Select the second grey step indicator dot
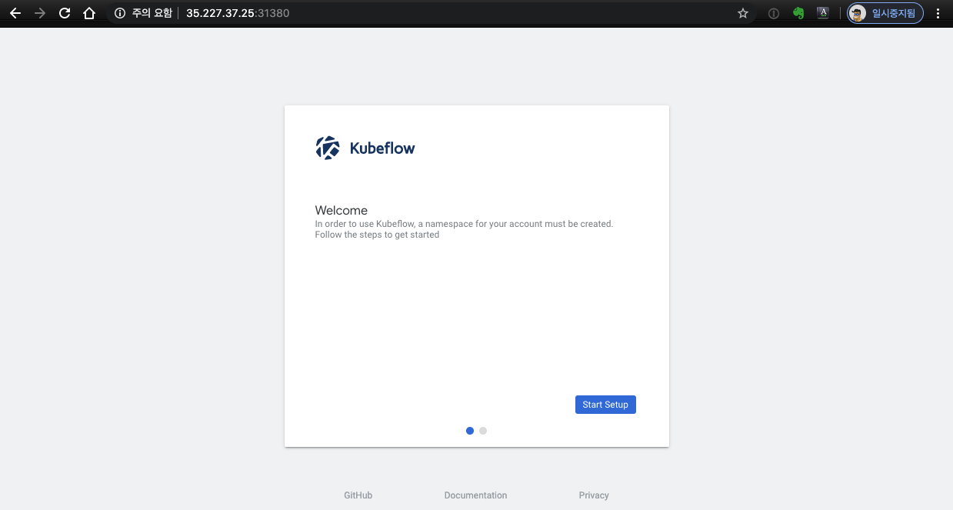This screenshot has height=510, width=953. pyautogui.click(x=483, y=431)
